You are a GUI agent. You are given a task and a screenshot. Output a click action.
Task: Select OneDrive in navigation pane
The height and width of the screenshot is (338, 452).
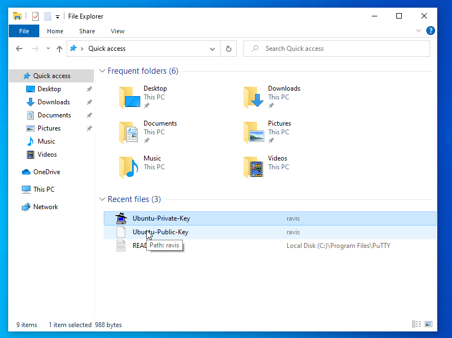pyautogui.click(x=46, y=172)
